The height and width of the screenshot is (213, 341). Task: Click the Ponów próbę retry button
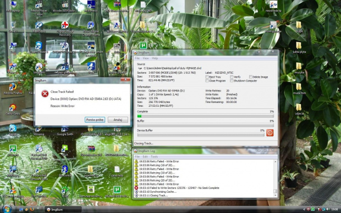(x=95, y=119)
